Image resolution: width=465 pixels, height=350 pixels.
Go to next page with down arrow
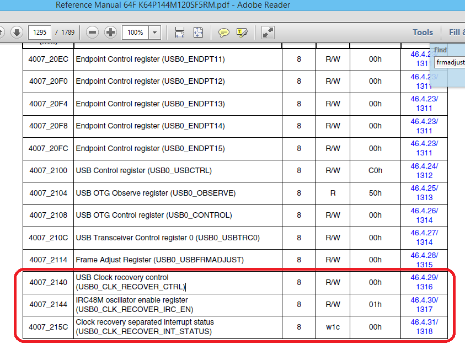pyautogui.click(x=17, y=33)
